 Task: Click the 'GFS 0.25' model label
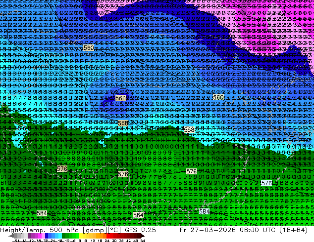point(140,230)
